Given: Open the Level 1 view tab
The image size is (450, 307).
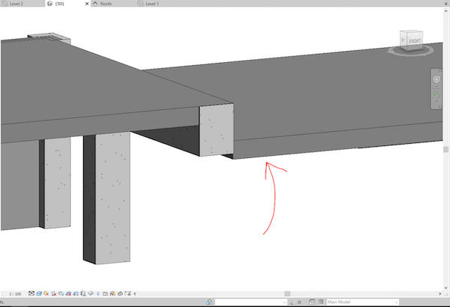Looking at the screenshot, I should [152, 4].
